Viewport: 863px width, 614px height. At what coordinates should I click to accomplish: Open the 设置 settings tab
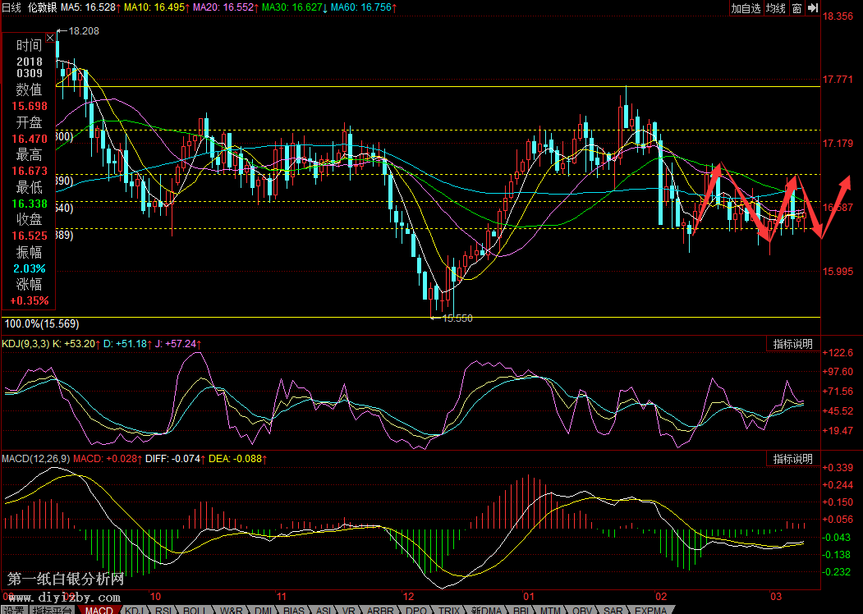click(x=13, y=610)
